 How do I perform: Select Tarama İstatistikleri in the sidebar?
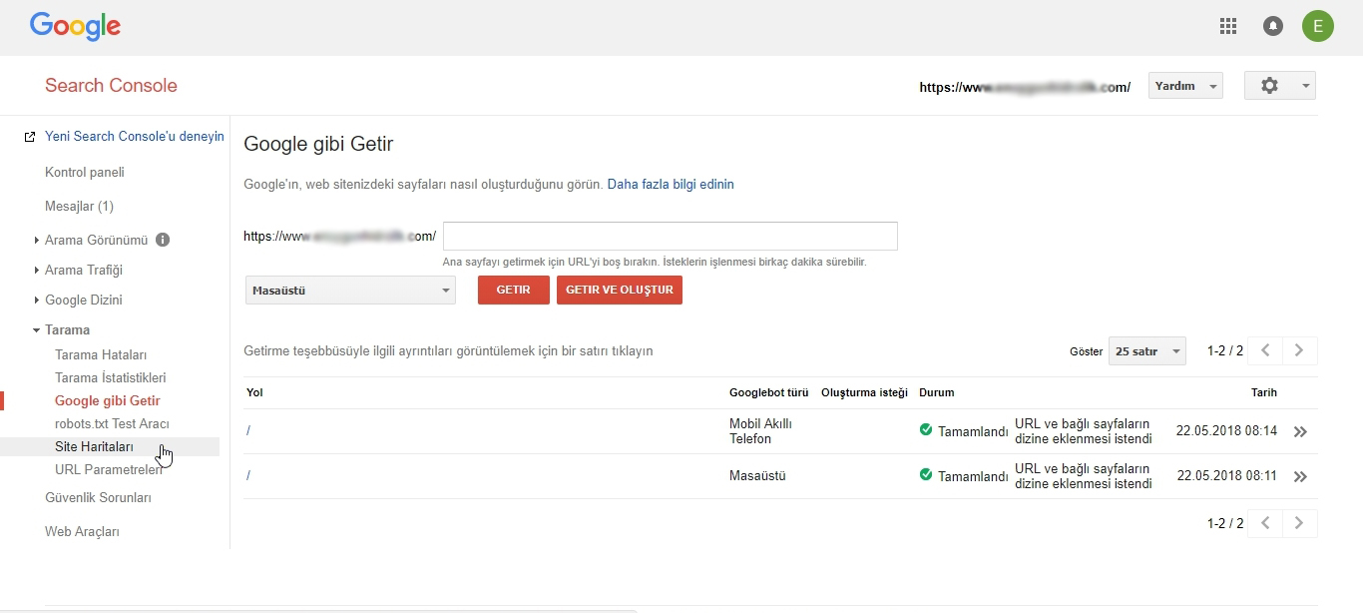[111, 377]
